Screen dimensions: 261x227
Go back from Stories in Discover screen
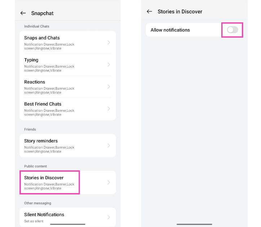(149, 12)
